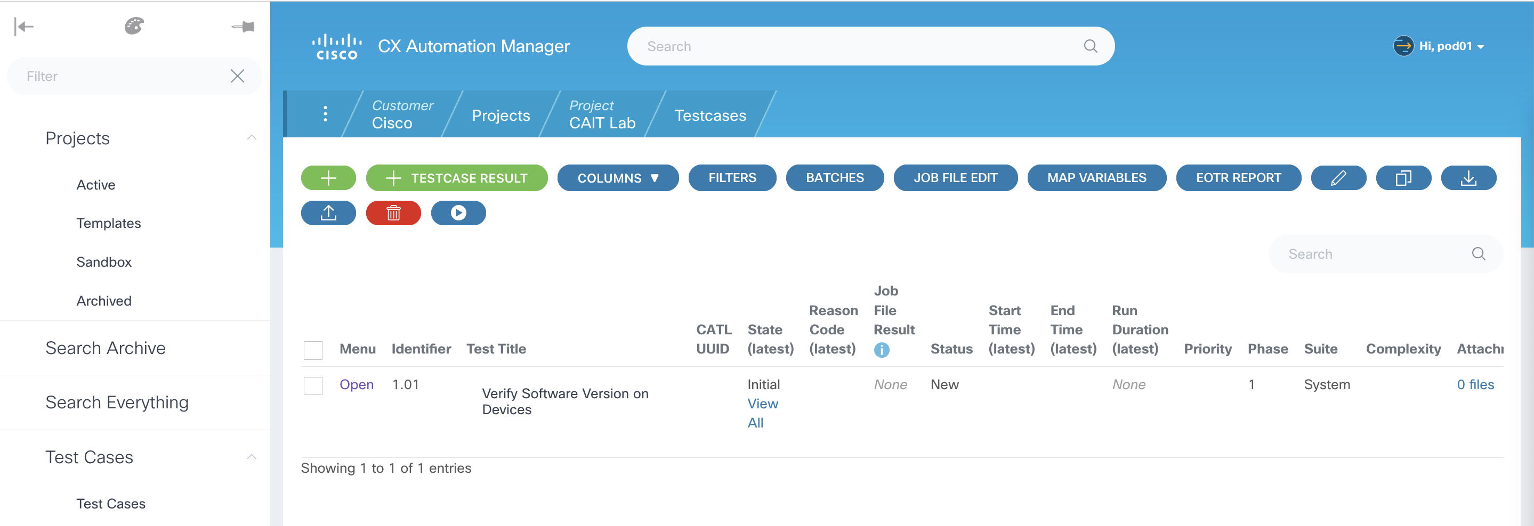This screenshot has width=1534, height=526.
Task: Open the theme palette icon in sidebar
Action: pyautogui.click(x=134, y=26)
